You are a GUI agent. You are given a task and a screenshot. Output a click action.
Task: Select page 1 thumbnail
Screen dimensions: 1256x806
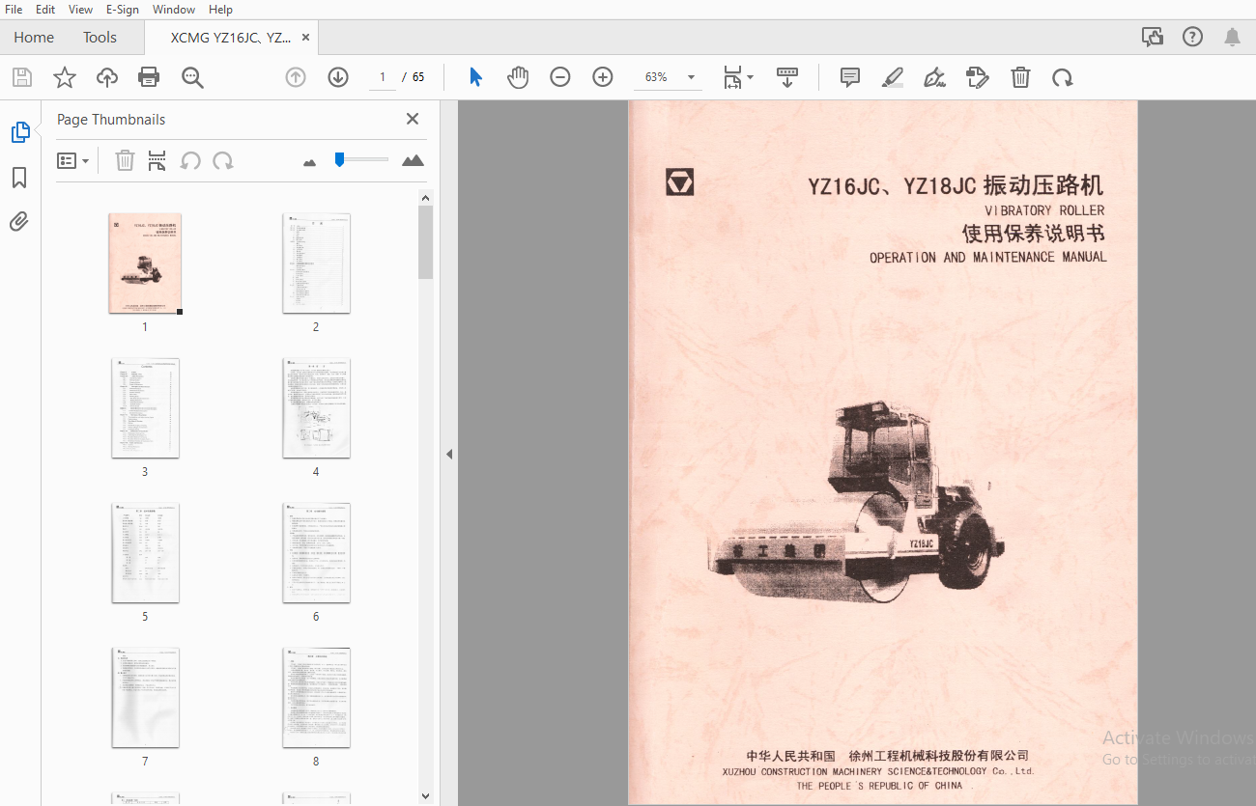[145, 264]
